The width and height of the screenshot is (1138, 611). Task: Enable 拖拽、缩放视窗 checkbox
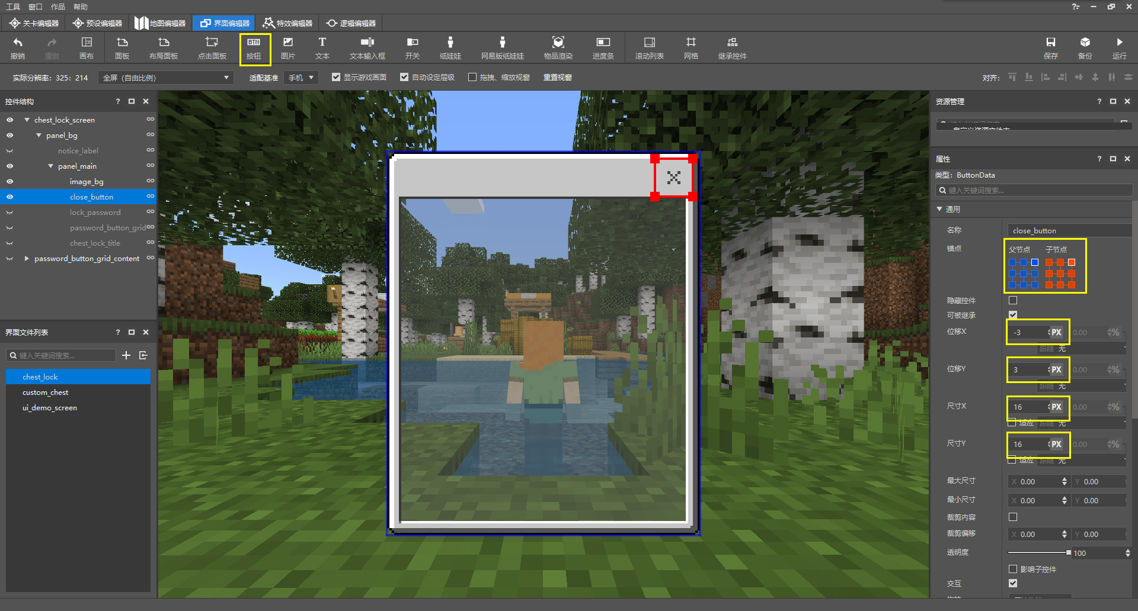tap(472, 78)
